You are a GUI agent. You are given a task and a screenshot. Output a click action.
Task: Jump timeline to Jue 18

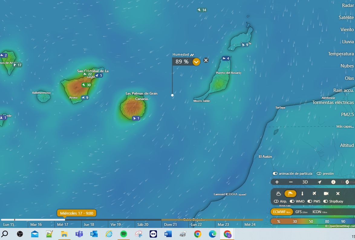89,225
